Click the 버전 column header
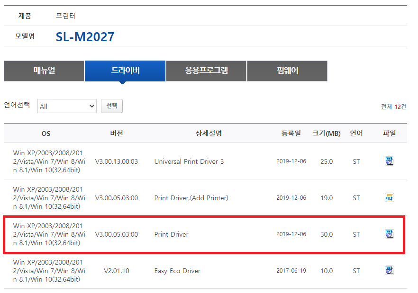Screen dimensions: 418x293 point(117,133)
